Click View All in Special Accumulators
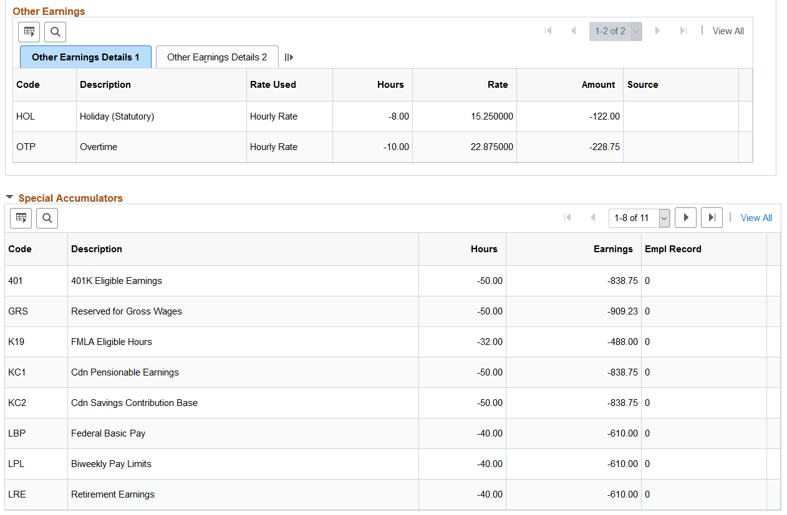Viewport: 787px width, 515px height. click(756, 217)
